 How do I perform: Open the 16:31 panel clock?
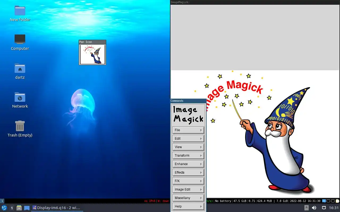coord(334,208)
